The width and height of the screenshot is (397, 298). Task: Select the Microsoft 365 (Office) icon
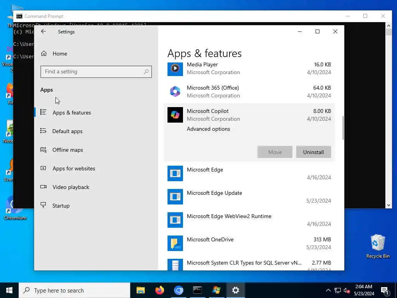(175, 92)
